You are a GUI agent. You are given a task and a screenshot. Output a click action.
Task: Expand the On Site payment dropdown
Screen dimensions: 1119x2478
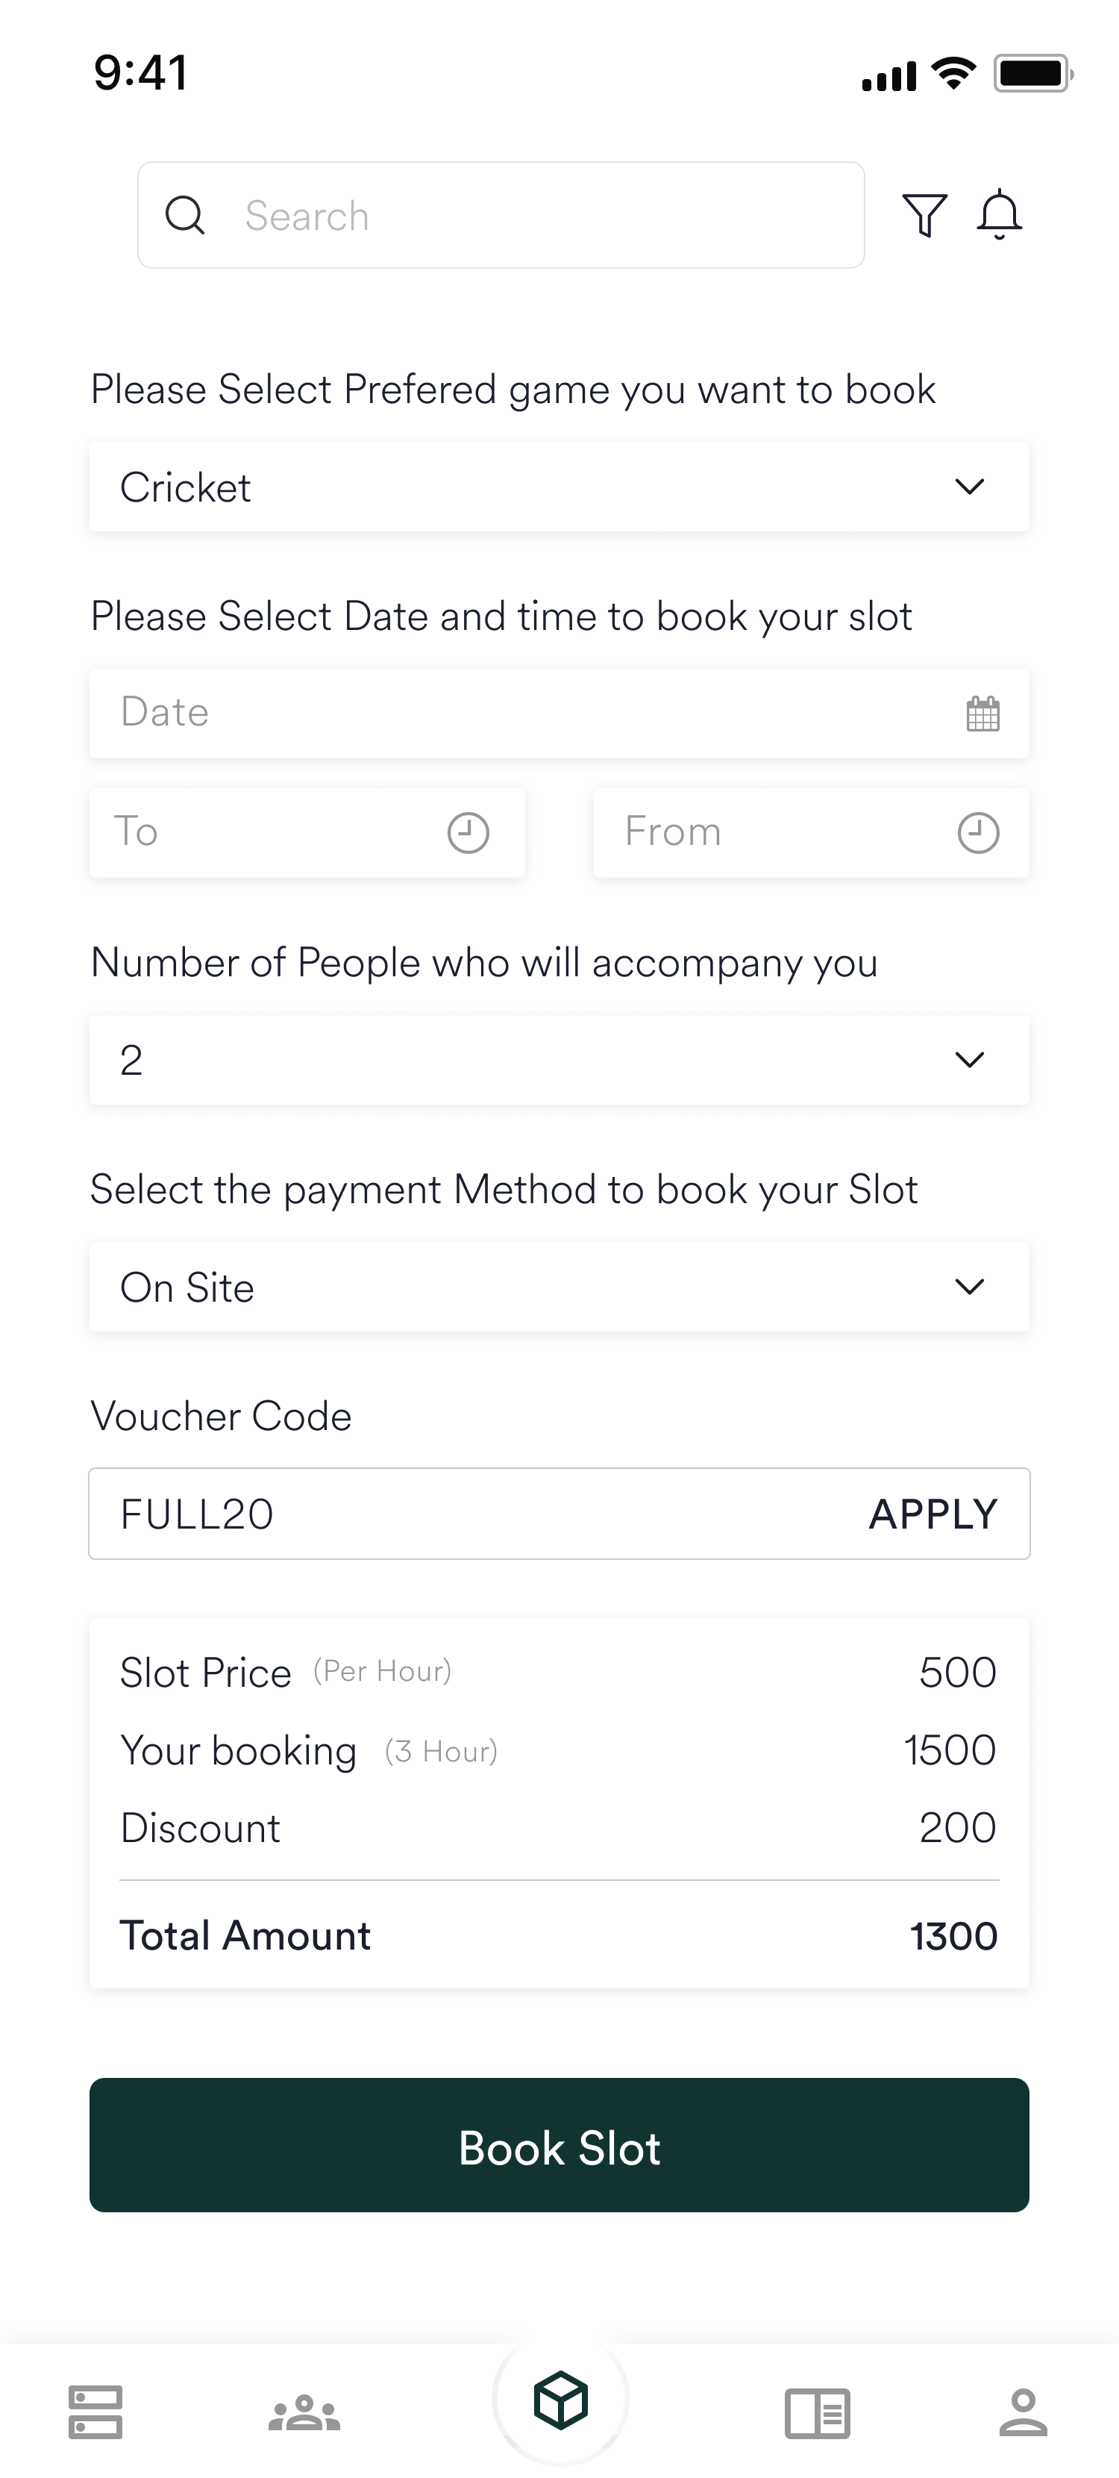[559, 1287]
